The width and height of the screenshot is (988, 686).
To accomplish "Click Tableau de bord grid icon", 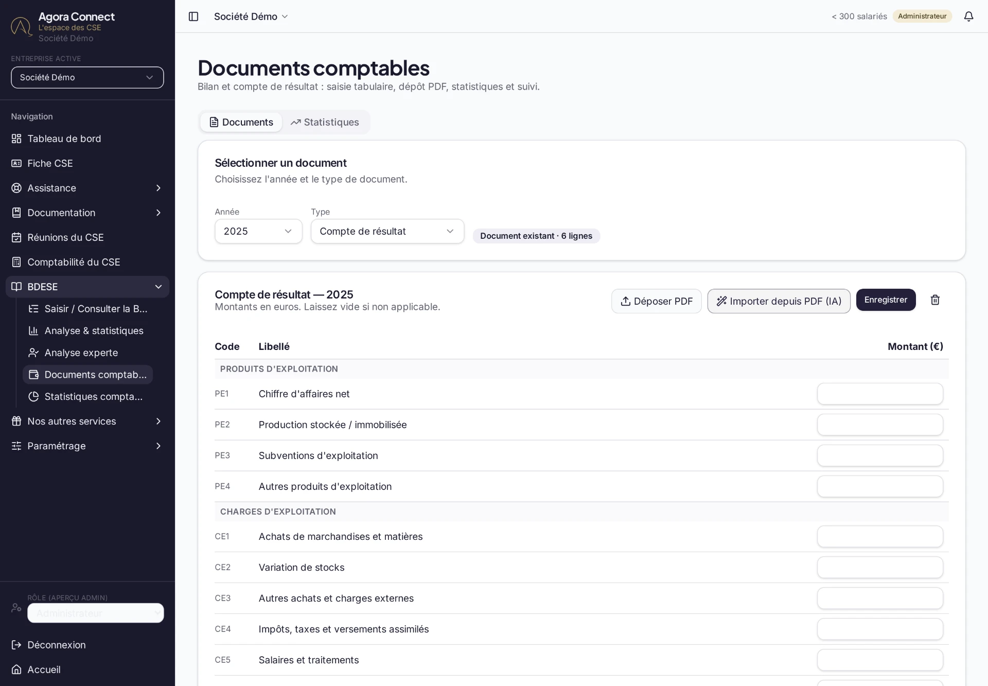I will click(16, 138).
